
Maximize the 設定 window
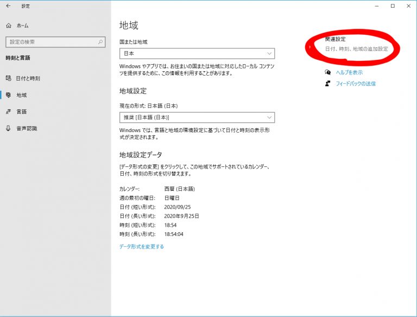point(393,6)
